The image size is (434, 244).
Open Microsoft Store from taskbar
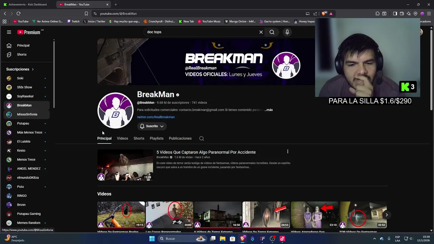[233, 239]
